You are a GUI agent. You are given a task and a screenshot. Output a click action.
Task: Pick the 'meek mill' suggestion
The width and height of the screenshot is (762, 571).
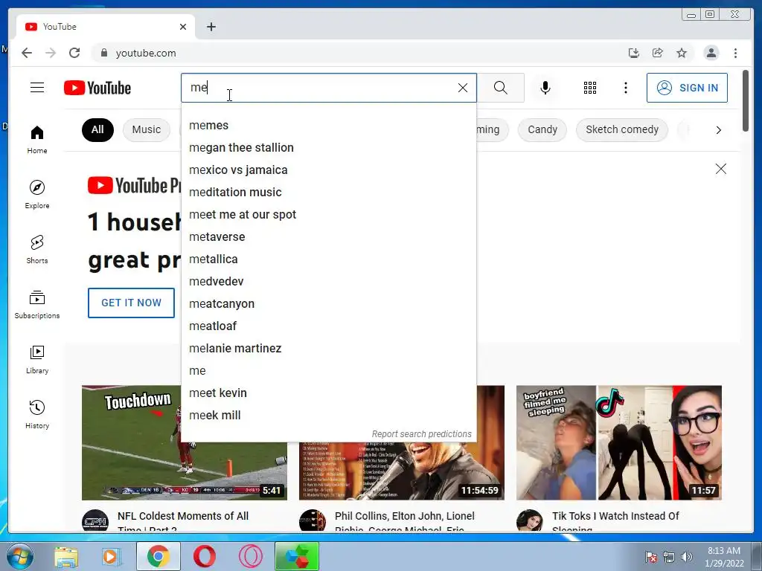point(329,416)
